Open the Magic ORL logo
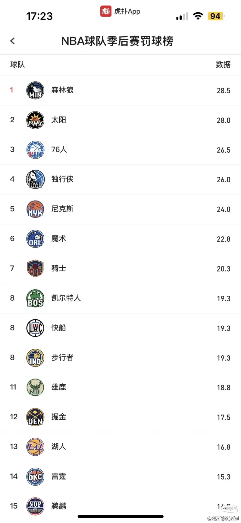The image size is (241, 523). click(35, 239)
